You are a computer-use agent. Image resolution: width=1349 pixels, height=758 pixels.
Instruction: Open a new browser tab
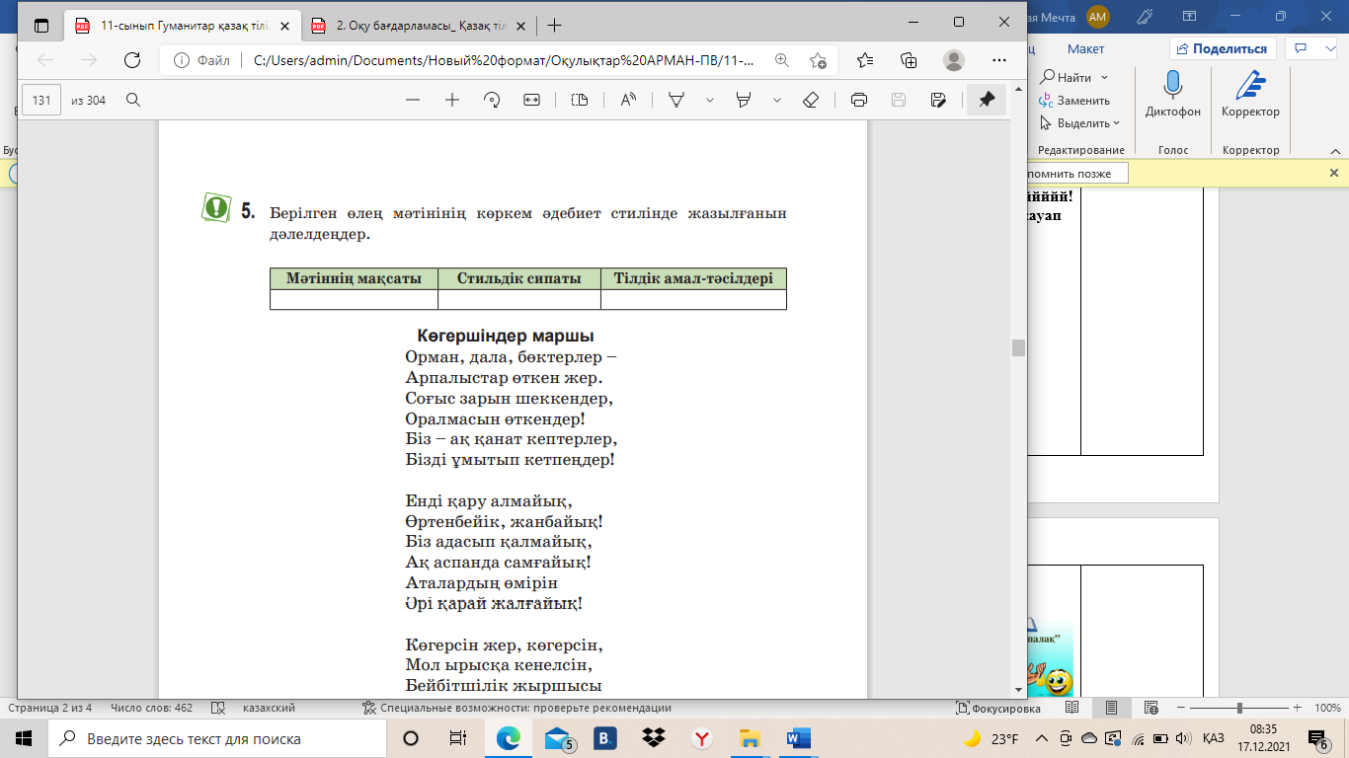(554, 26)
